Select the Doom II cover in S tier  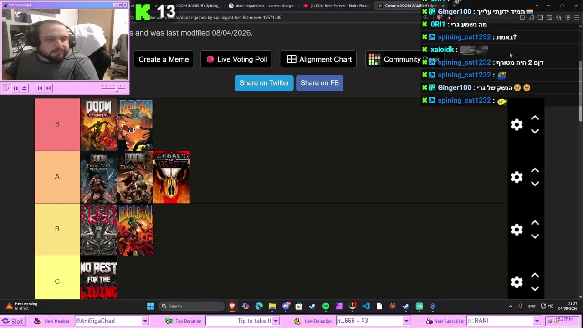tap(135, 125)
